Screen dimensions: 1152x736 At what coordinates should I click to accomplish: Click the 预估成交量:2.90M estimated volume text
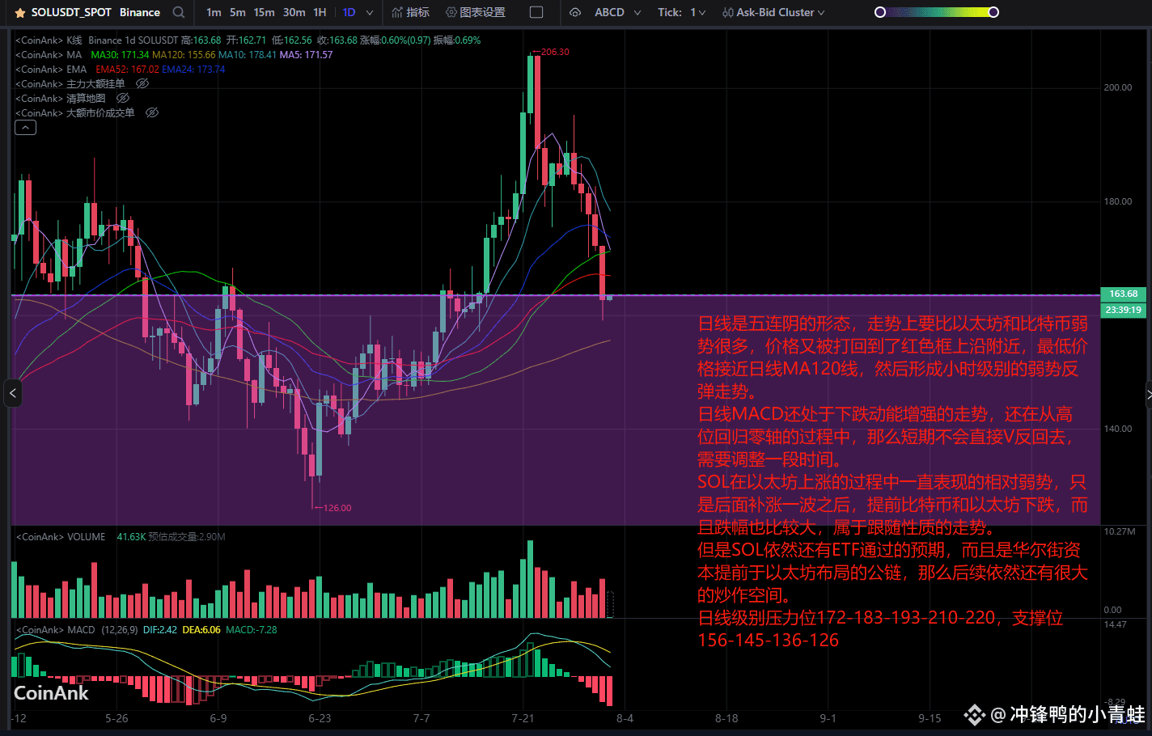pyautogui.click(x=187, y=536)
